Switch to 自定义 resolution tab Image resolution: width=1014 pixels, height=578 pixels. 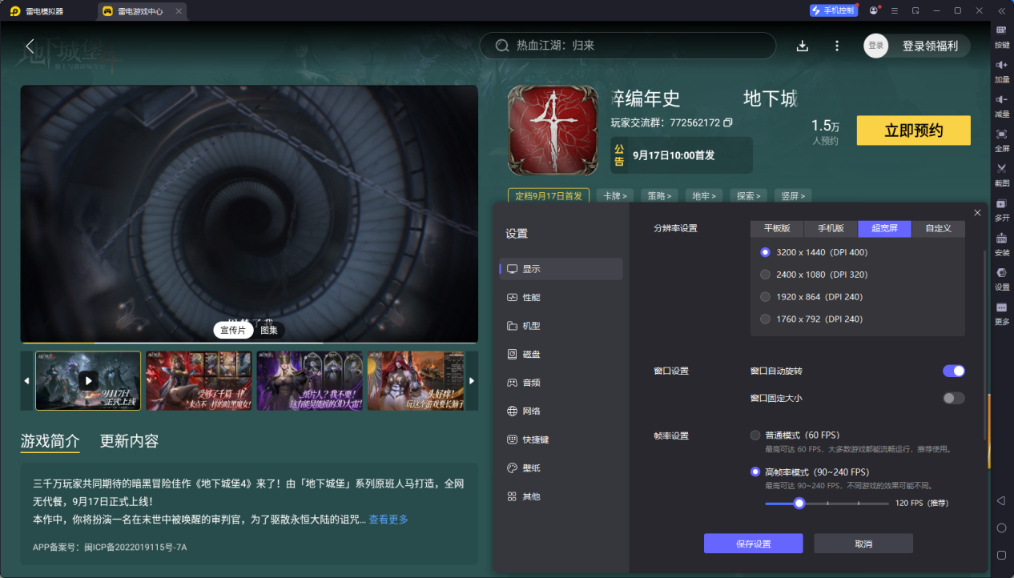click(938, 228)
